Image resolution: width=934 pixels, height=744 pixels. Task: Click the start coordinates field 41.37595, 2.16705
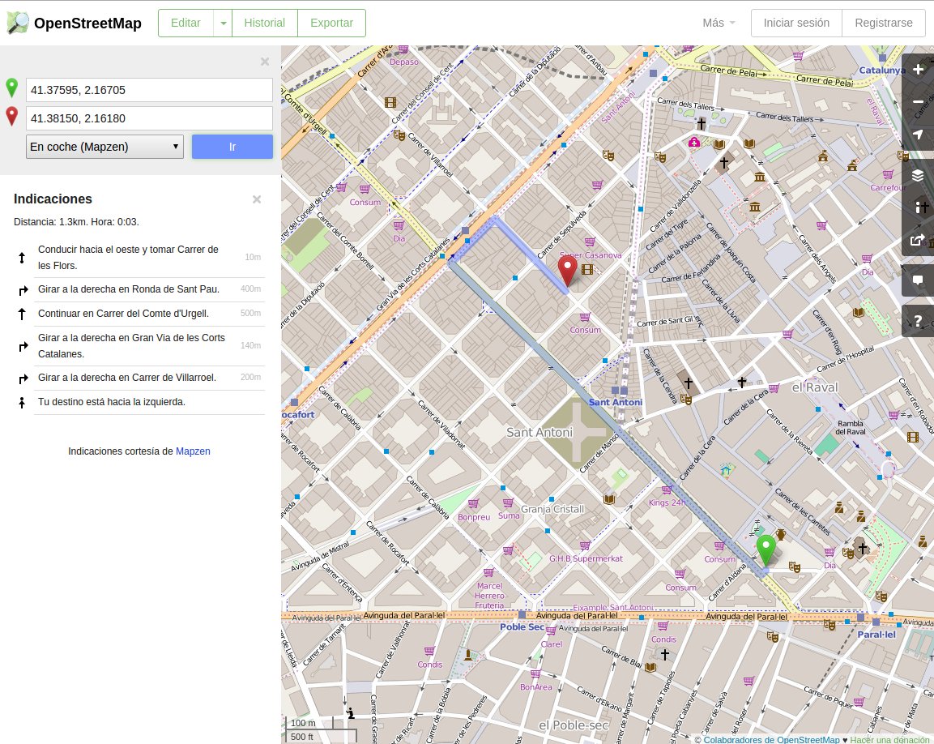(x=150, y=90)
